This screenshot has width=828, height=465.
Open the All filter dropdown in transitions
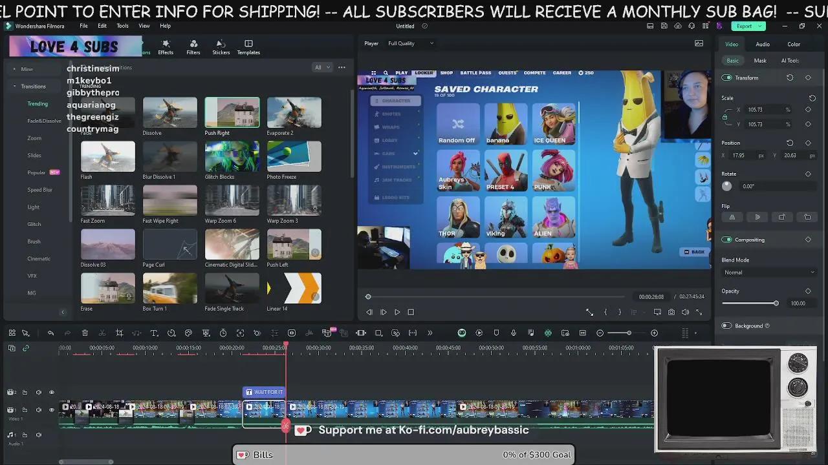pos(321,67)
